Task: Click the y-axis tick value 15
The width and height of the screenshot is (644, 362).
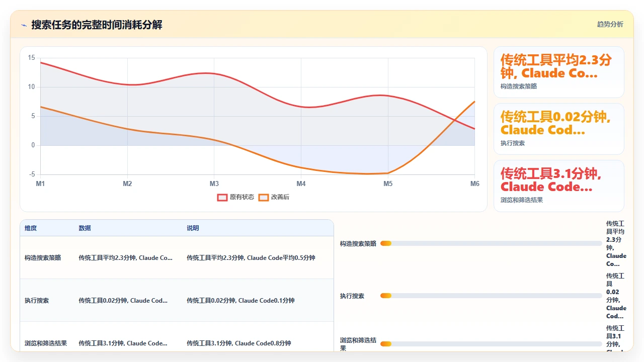Action: tap(32, 58)
